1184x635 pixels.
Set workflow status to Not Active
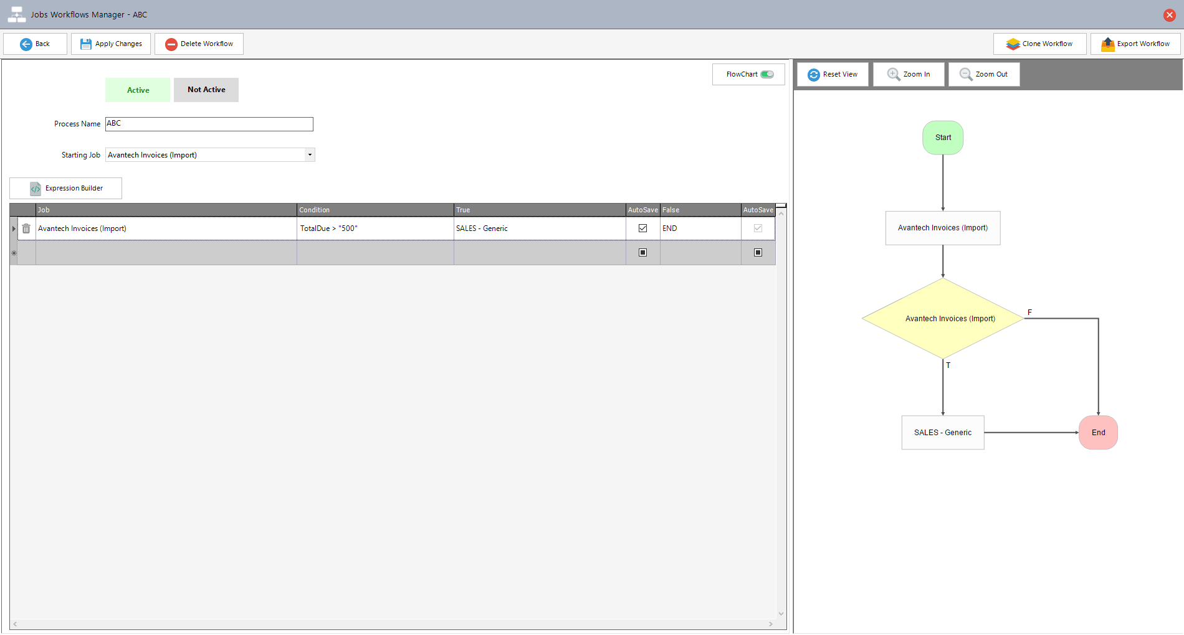tap(206, 90)
